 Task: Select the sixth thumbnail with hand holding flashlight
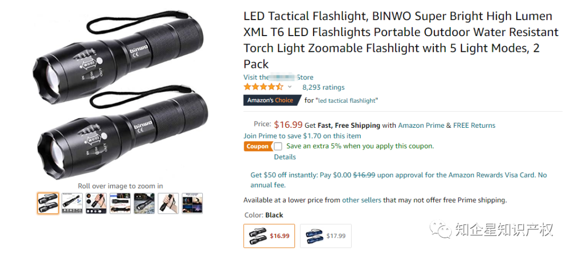[x=168, y=203]
